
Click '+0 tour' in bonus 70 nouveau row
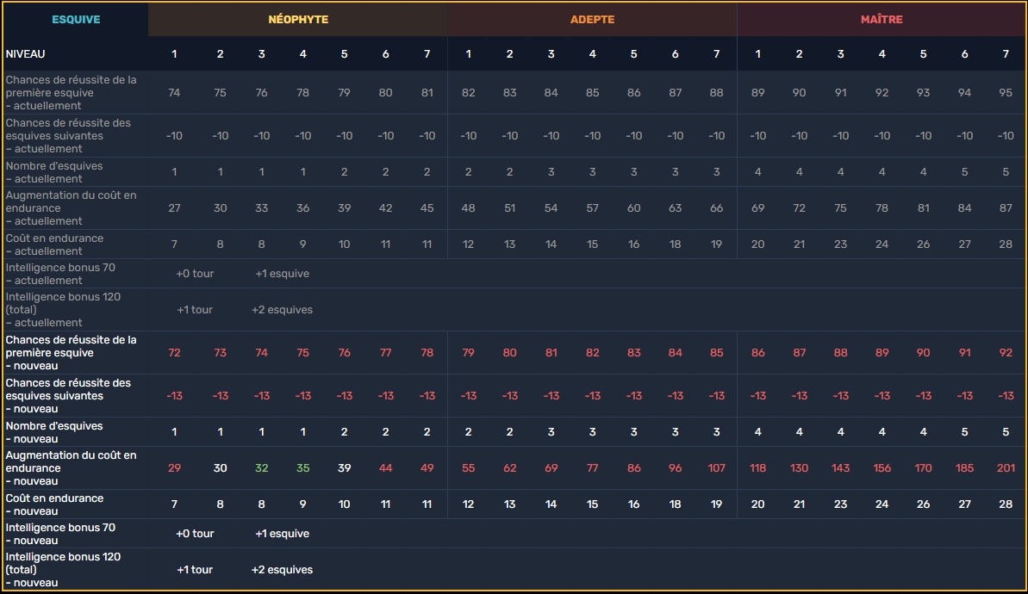[x=195, y=534]
